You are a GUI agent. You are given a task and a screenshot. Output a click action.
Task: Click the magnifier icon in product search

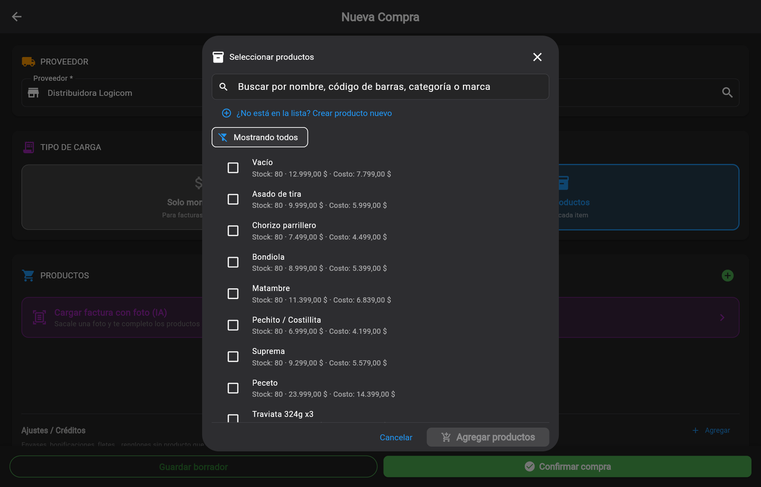(224, 87)
